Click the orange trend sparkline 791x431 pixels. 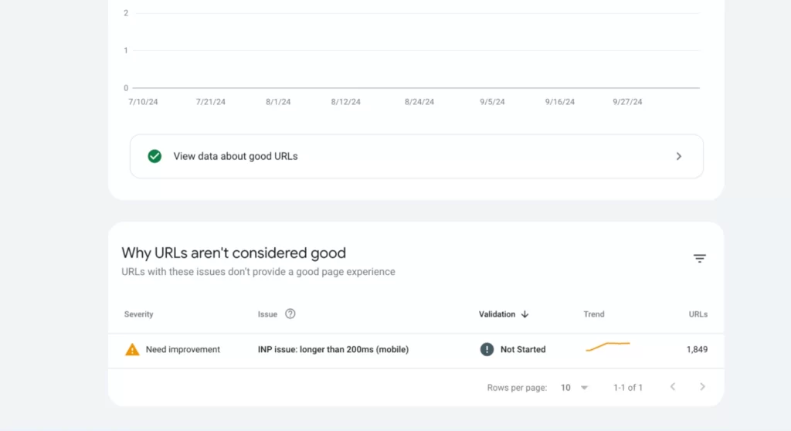pos(608,346)
